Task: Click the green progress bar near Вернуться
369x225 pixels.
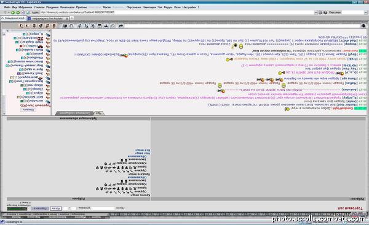Action: coord(17,208)
